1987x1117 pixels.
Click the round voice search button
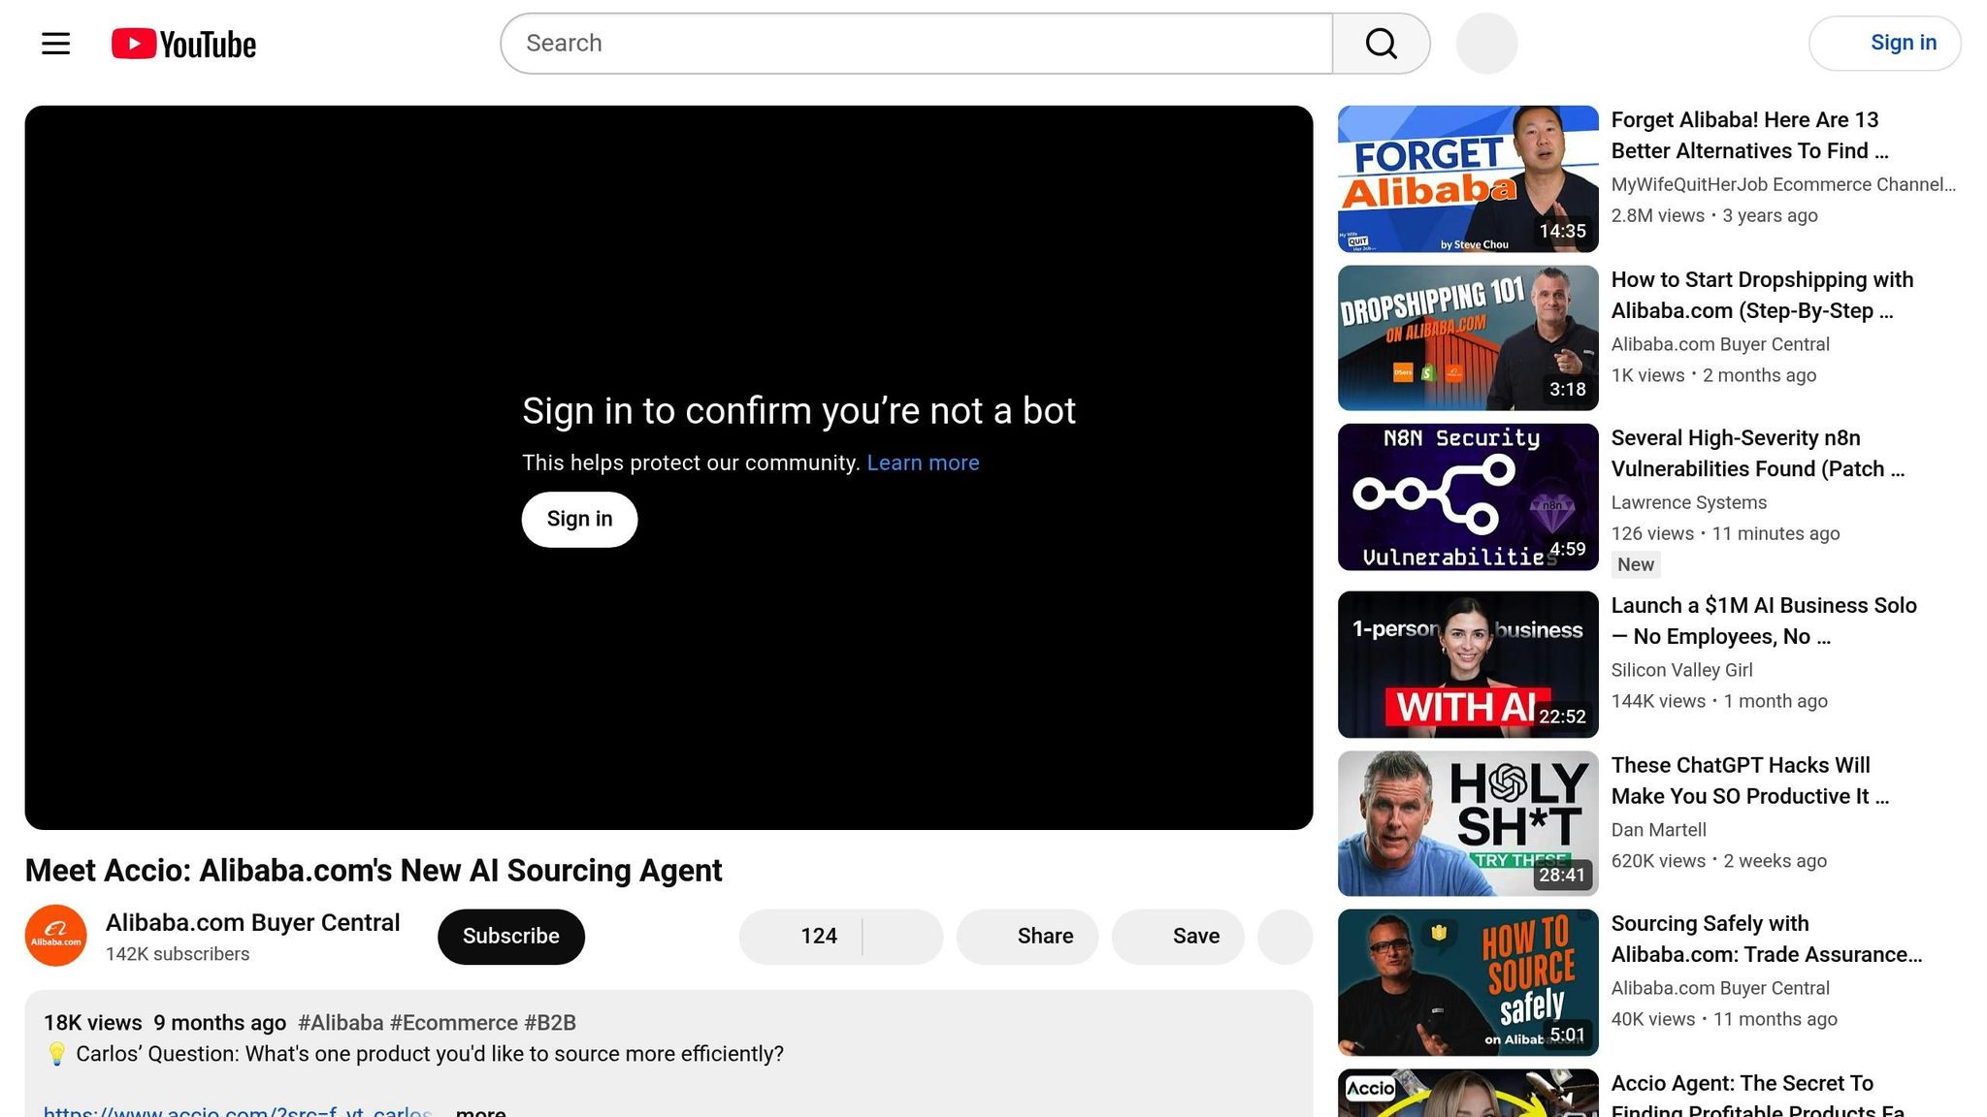1485,44
